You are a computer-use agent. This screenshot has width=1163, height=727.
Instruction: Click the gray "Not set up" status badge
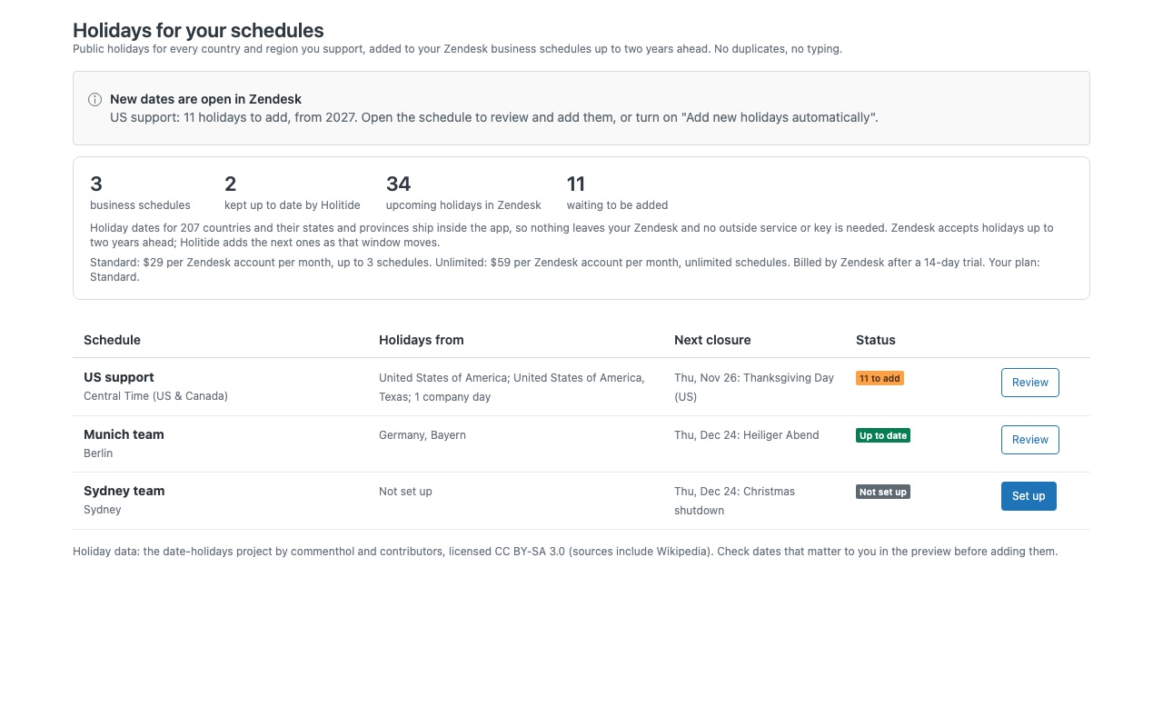tap(883, 492)
